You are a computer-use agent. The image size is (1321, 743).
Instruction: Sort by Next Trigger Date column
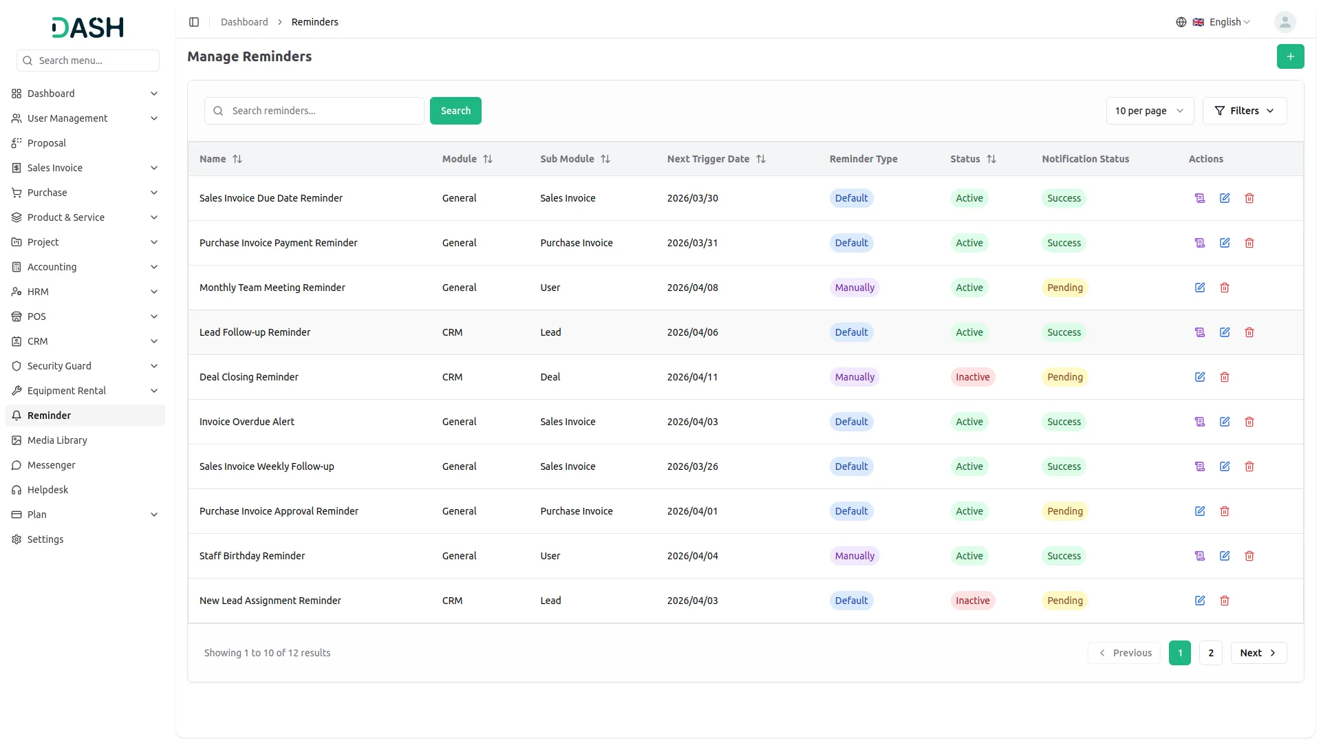pyautogui.click(x=761, y=159)
